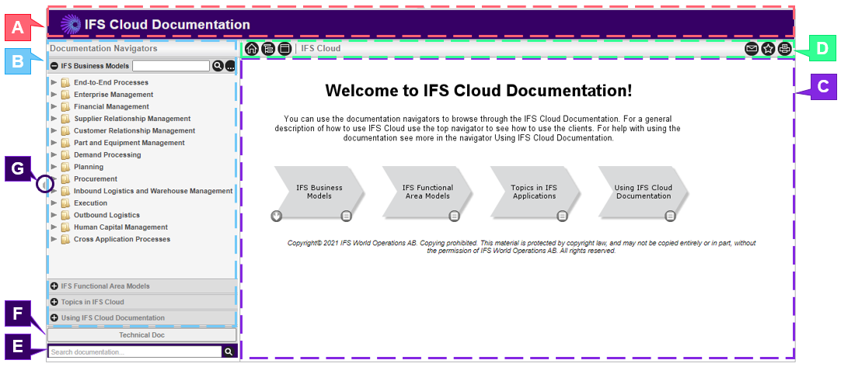841x367 pixels.
Task: Expand the Topics in IFS Cloud section
Action: 54,302
